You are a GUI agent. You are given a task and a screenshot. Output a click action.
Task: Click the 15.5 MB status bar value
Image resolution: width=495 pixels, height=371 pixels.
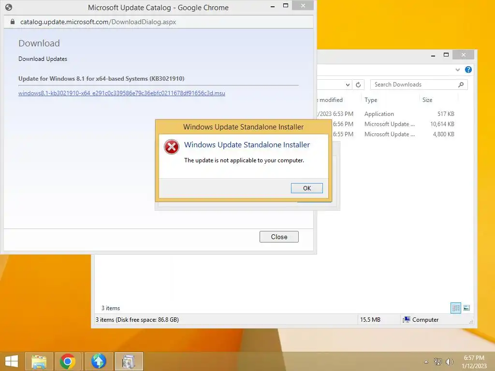[370, 320]
